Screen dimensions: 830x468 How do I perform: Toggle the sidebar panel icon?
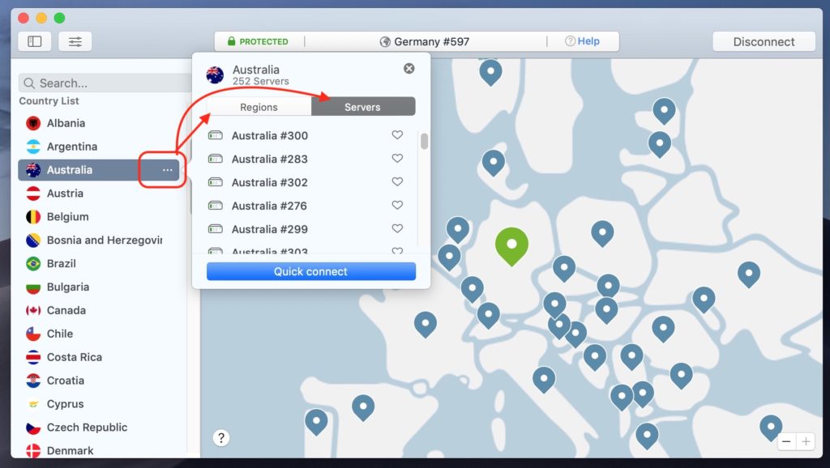click(x=34, y=41)
